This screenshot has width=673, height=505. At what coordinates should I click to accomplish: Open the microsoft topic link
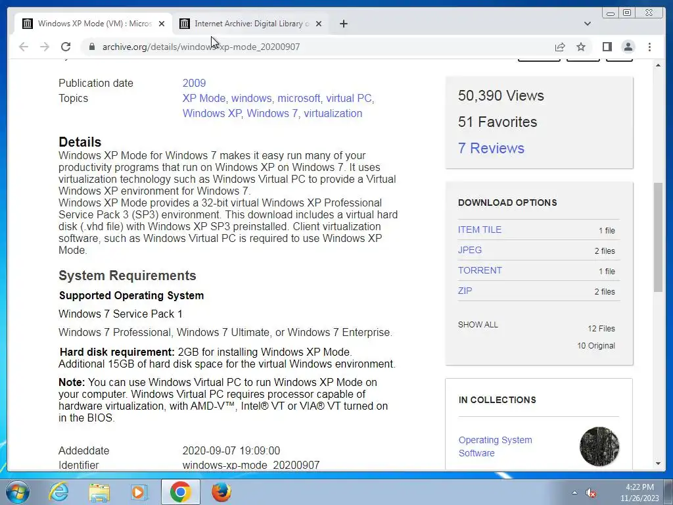[299, 99]
